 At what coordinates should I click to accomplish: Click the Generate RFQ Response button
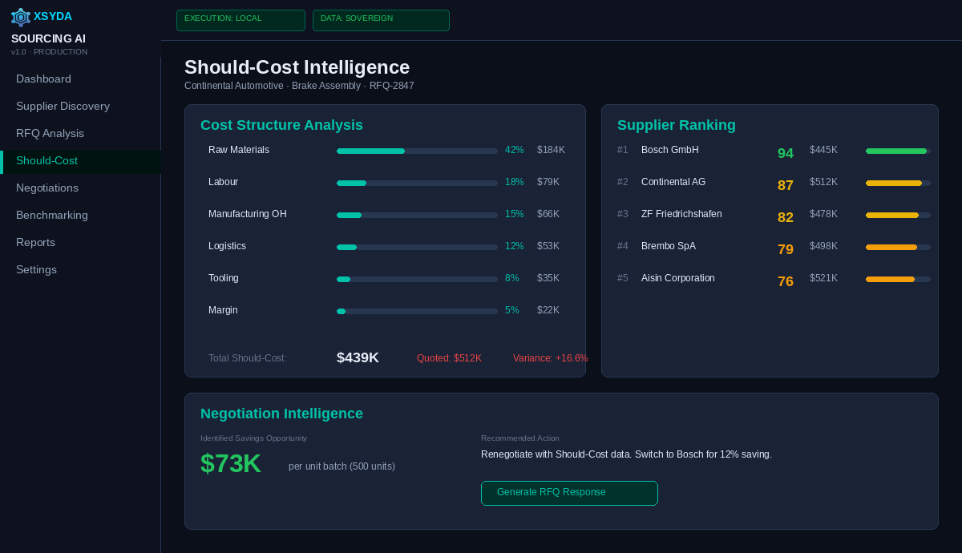[x=569, y=493]
